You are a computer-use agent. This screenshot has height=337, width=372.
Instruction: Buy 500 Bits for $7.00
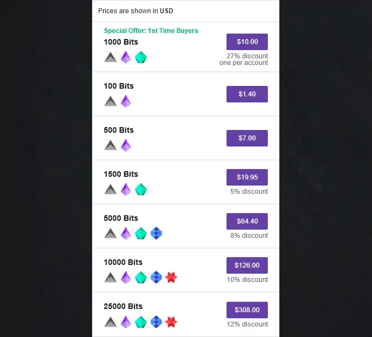(x=247, y=138)
